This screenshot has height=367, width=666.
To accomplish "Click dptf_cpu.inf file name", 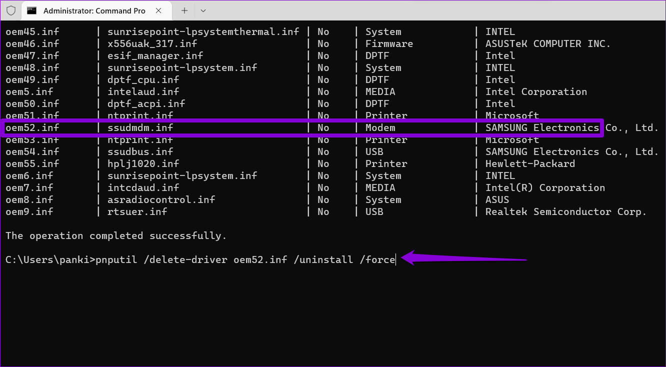I will point(143,80).
